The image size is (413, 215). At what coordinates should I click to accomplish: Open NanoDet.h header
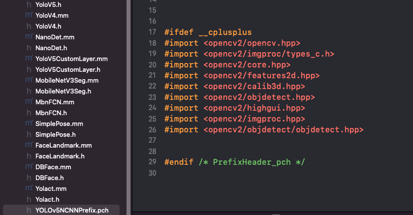coord(51,48)
